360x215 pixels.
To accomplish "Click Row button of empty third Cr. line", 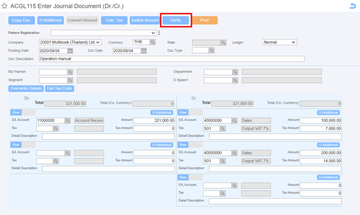I will pos(183,177).
